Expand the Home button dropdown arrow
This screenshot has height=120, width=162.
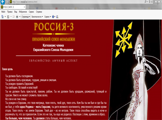pyautogui.click(x=5, y=17)
